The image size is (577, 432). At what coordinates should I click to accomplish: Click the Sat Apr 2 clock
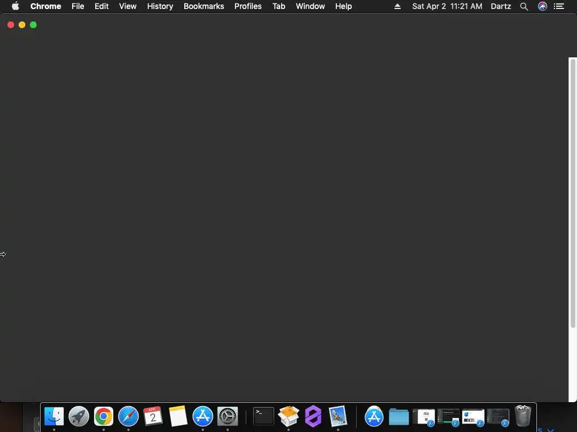click(x=447, y=6)
